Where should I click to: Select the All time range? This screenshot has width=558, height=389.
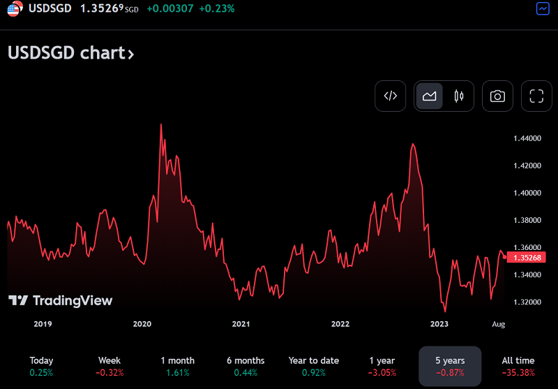tap(518, 366)
